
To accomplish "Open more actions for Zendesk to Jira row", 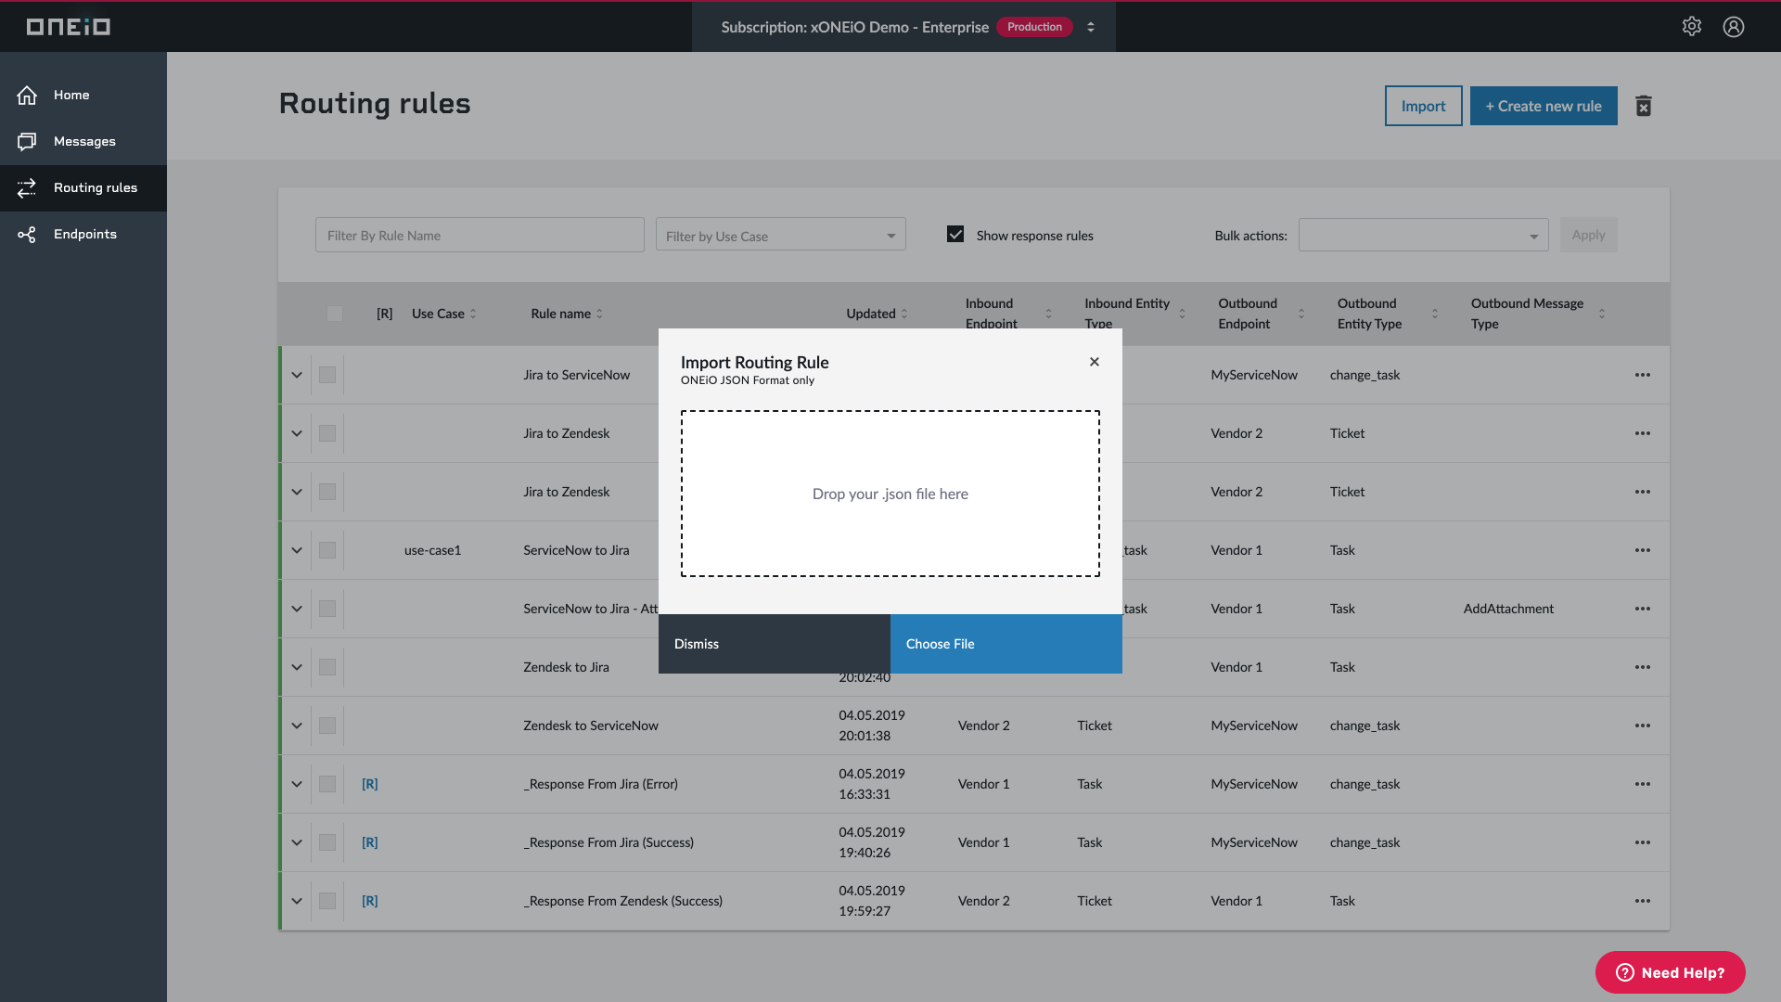I will click(x=1643, y=667).
